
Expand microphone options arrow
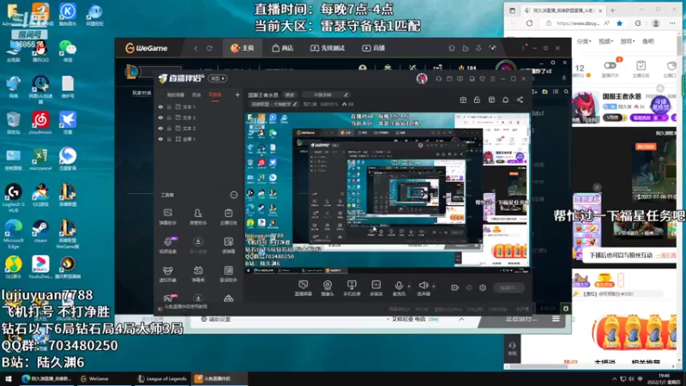click(409, 286)
